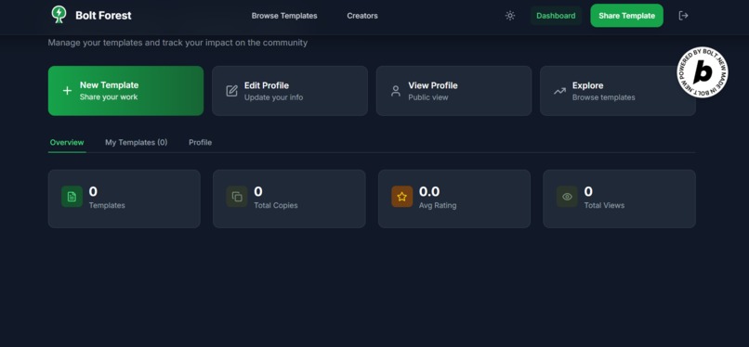Viewport: 749px width, 347px height.
Task: Open Browse Templates in the navigation bar
Action: click(284, 16)
